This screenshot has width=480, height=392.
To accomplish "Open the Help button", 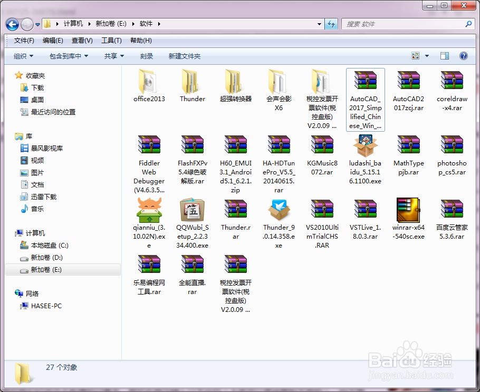I will [x=464, y=56].
